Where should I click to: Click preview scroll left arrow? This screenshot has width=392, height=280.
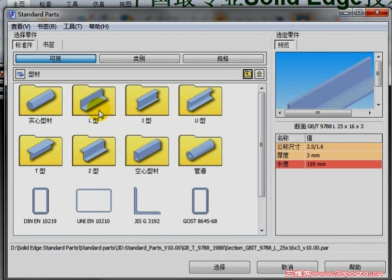[280, 113]
